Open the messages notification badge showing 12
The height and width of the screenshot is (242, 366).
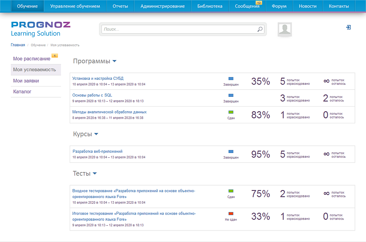pos(259,3)
